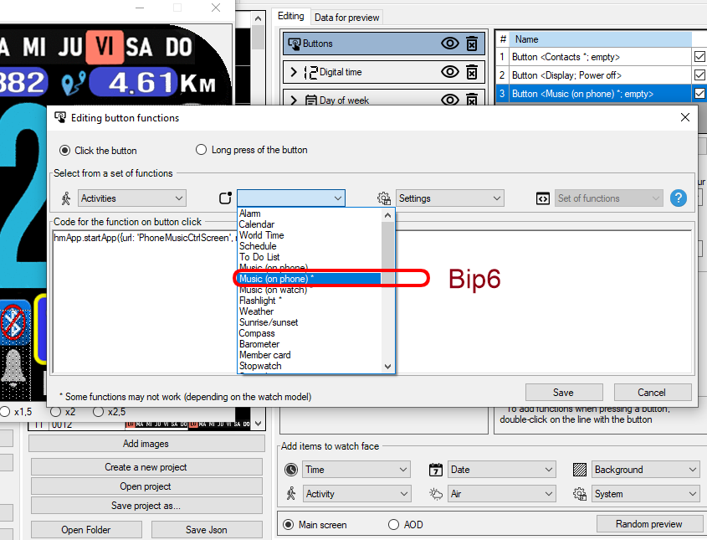This screenshot has height=540, width=707.
Task: Select Click the button radio option
Action: click(65, 150)
